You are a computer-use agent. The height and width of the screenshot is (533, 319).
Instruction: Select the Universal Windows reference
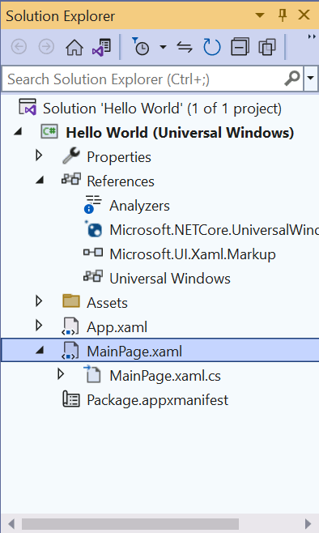tap(170, 279)
